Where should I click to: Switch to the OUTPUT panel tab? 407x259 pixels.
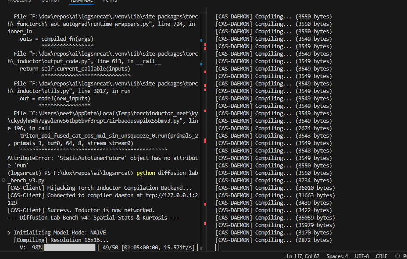(50, 1)
